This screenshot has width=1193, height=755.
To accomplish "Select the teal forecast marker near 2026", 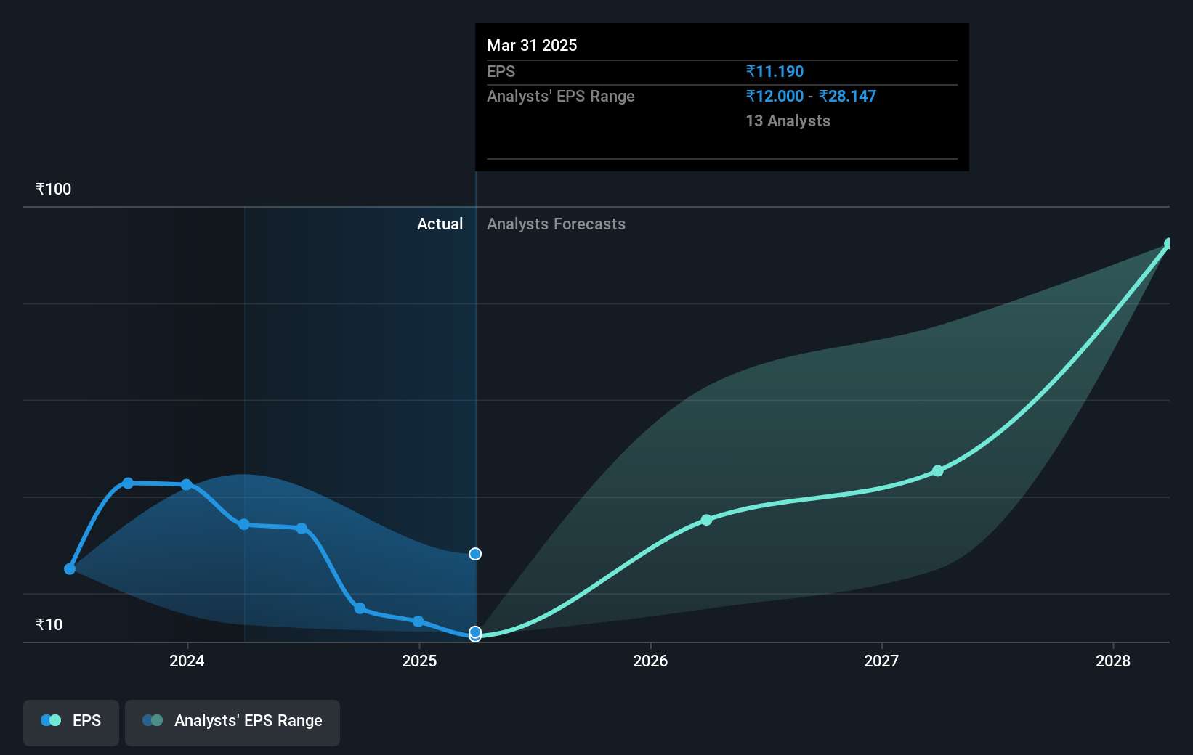I will tap(705, 520).
